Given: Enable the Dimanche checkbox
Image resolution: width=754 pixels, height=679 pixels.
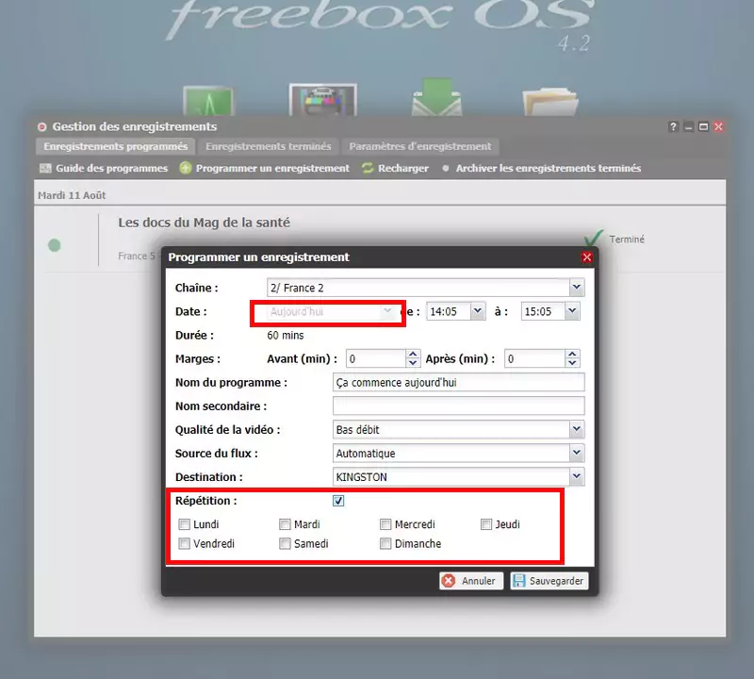Looking at the screenshot, I should [x=385, y=544].
